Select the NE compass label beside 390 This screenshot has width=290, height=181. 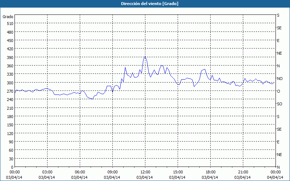click(x=279, y=53)
